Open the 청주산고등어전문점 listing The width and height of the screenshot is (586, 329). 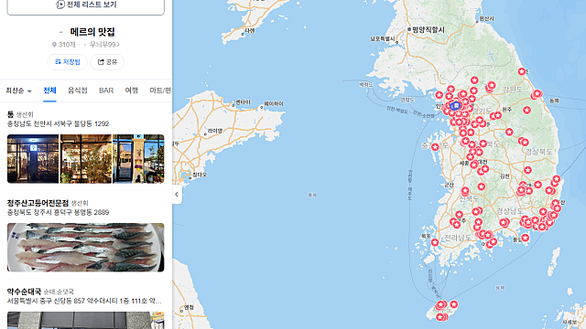click(x=38, y=203)
